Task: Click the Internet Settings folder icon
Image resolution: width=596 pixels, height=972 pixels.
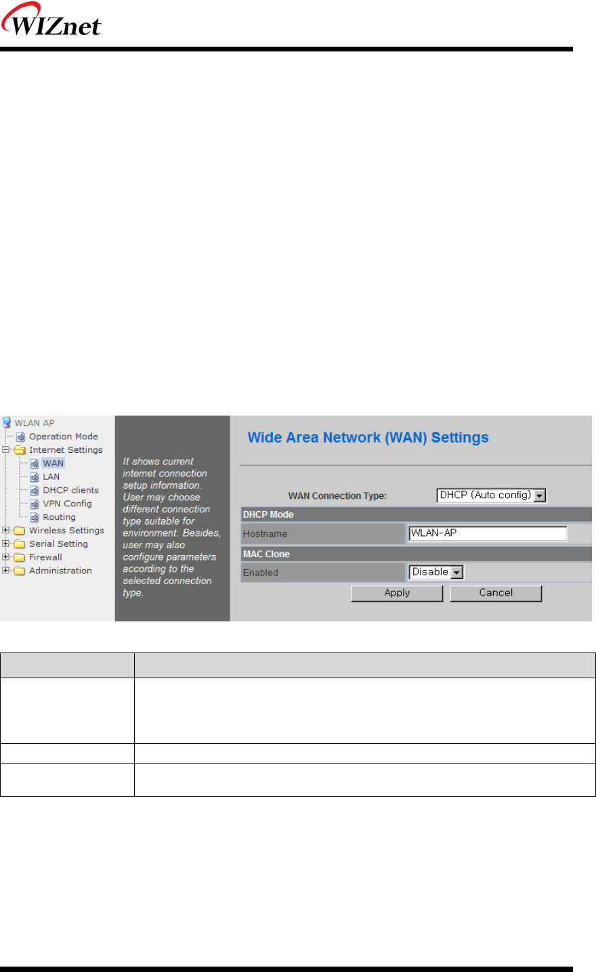Action: [20, 450]
